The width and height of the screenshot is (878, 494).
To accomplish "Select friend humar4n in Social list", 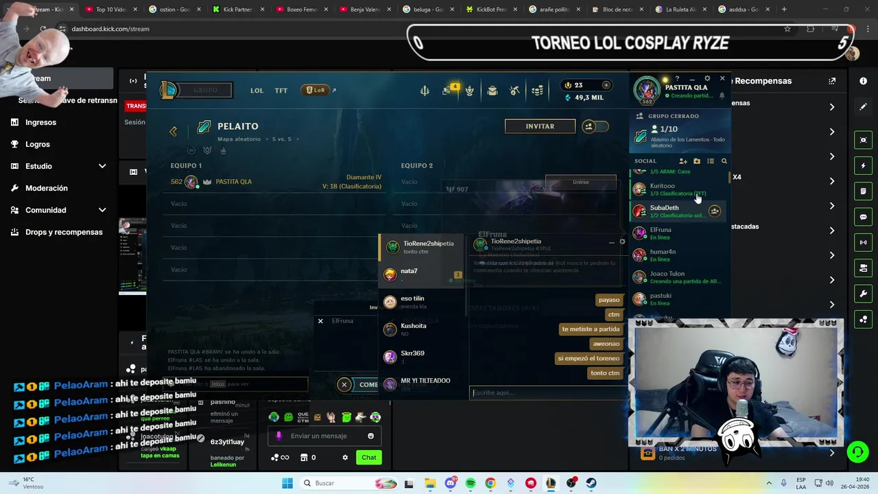I will click(x=679, y=255).
